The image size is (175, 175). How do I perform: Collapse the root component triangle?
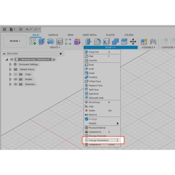pyautogui.click(x=7, y=59)
